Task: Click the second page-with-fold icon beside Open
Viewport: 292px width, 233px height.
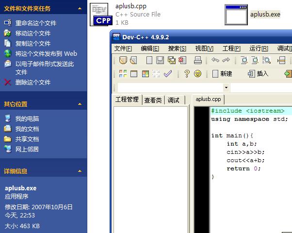Action: point(133,60)
